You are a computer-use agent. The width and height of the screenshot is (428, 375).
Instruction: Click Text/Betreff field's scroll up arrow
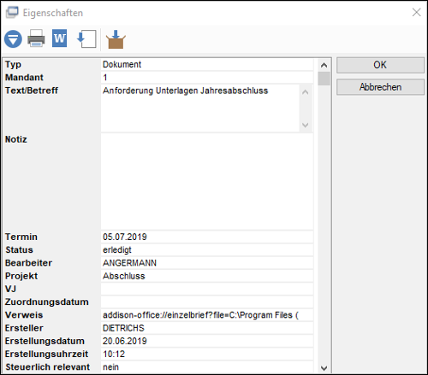pos(306,92)
